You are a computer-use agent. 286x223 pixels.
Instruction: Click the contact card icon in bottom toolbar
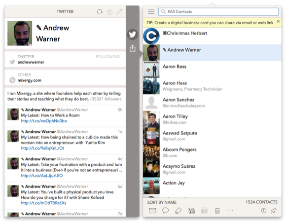coord(191,211)
